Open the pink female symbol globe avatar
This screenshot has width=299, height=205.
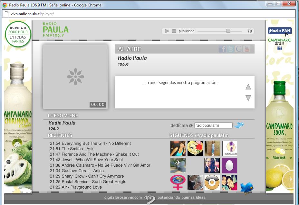coord(178,182)
